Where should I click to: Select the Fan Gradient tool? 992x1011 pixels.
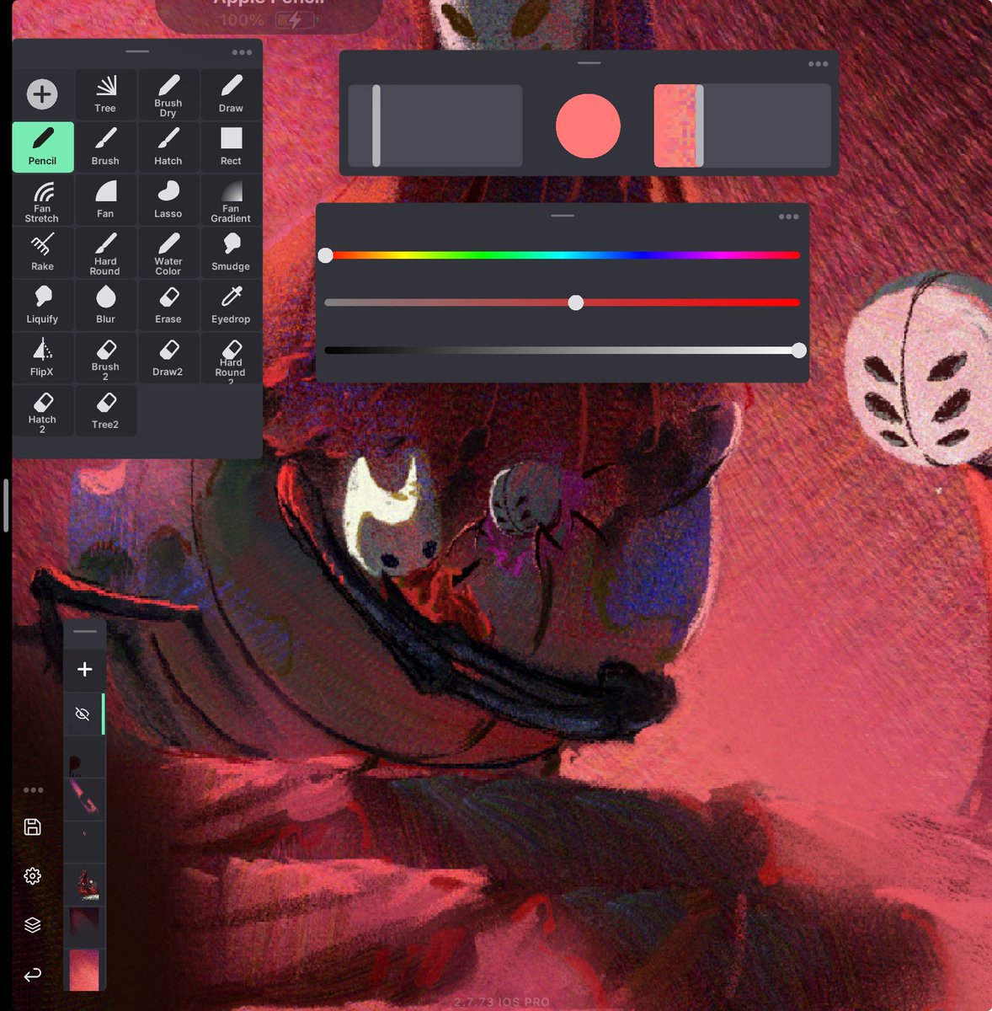231,201
